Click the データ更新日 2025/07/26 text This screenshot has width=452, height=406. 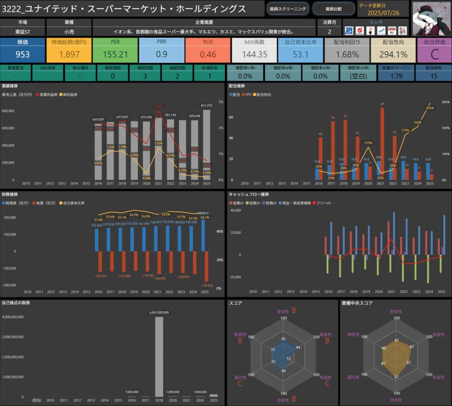tap(383, 13)
